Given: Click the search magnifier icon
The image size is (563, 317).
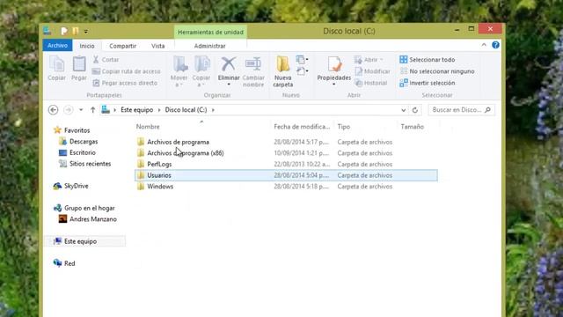Looking at the screenshot, I should [487, 109].
